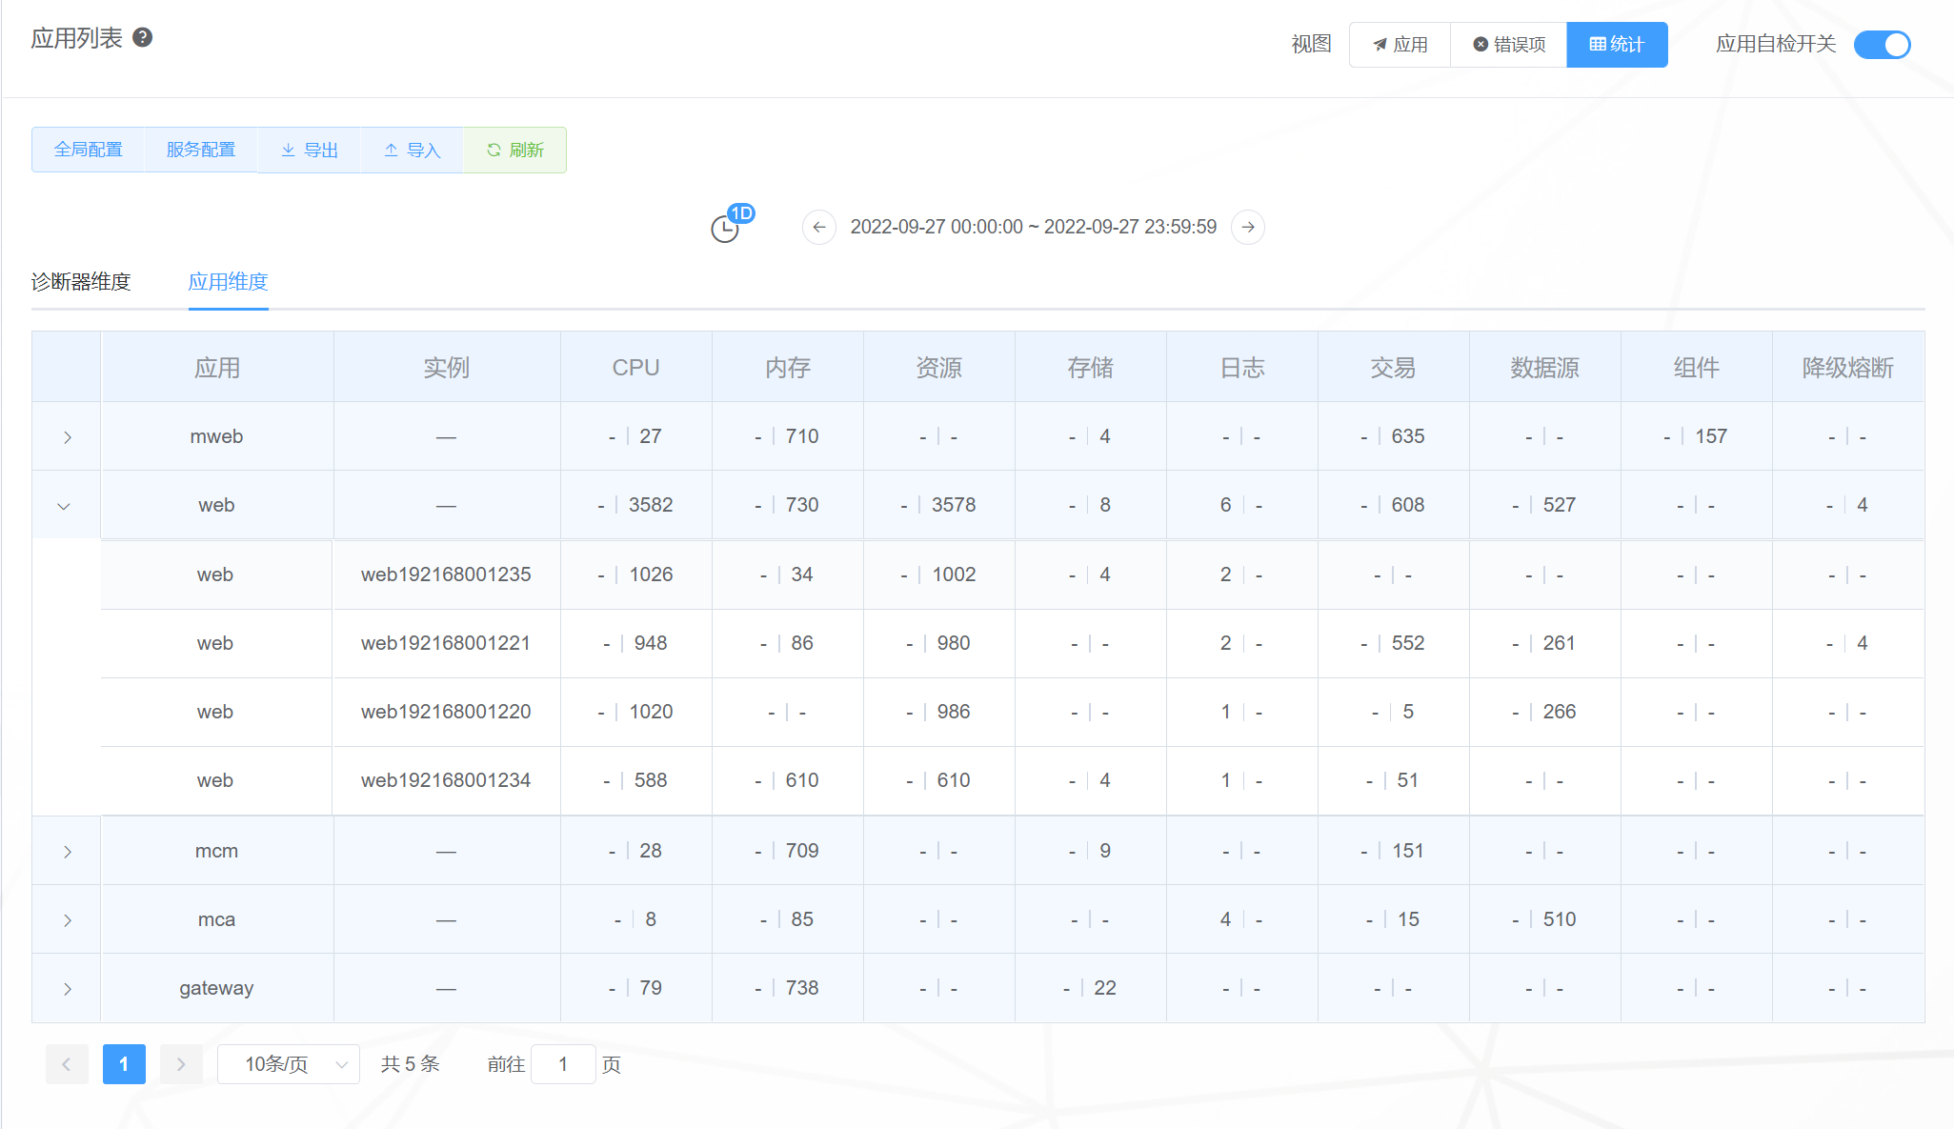Click instance web192168001221

point(446,643)
